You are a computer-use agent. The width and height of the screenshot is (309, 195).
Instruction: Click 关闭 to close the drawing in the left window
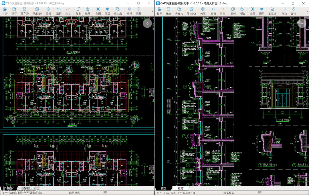(48, 11)
